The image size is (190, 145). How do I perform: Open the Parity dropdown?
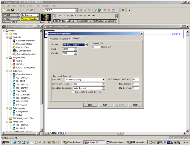tap(76, 53)
